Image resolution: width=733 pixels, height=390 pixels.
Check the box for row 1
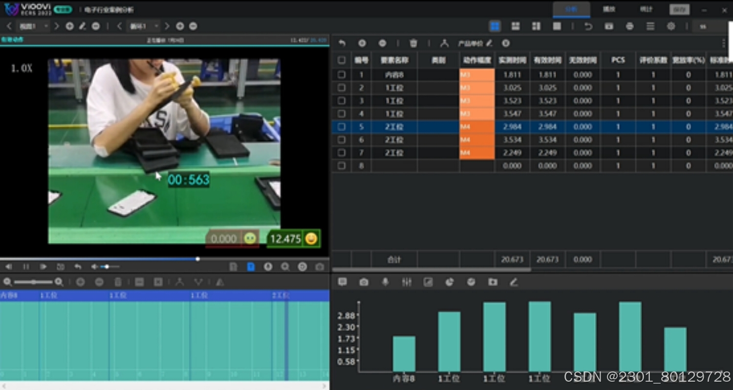pyautogui.click(x=342, y=75)
